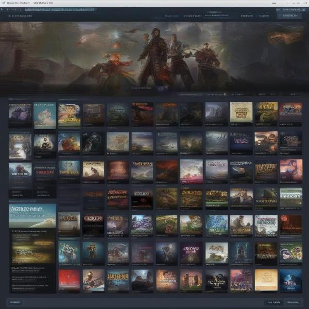Select the plain tan parchment thumbnail

(x=266, y=280)
